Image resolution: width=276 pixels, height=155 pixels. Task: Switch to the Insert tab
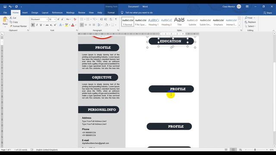click(25, 12)
